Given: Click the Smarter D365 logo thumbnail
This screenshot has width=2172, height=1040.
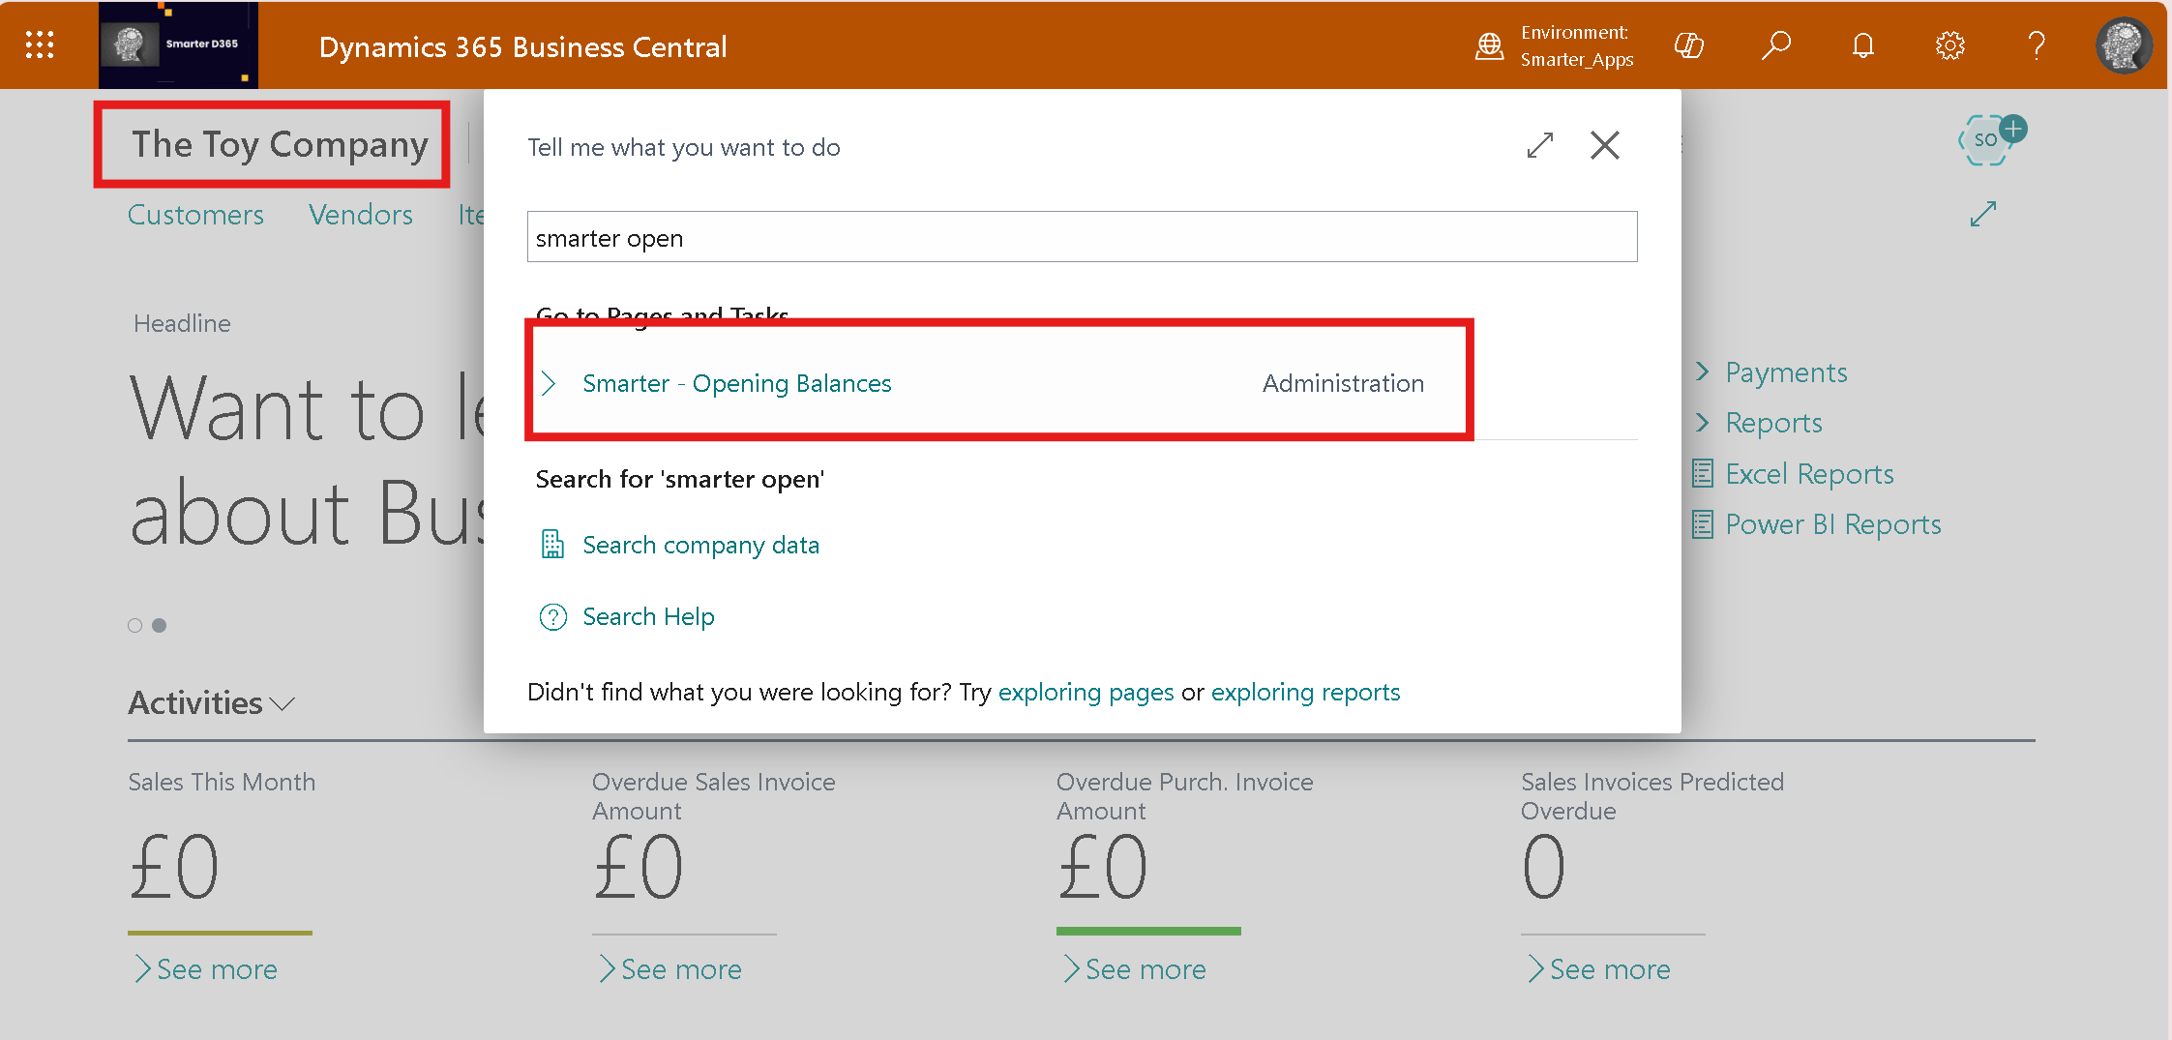Looking at the screenshot, I should click(x=178, y=45).
